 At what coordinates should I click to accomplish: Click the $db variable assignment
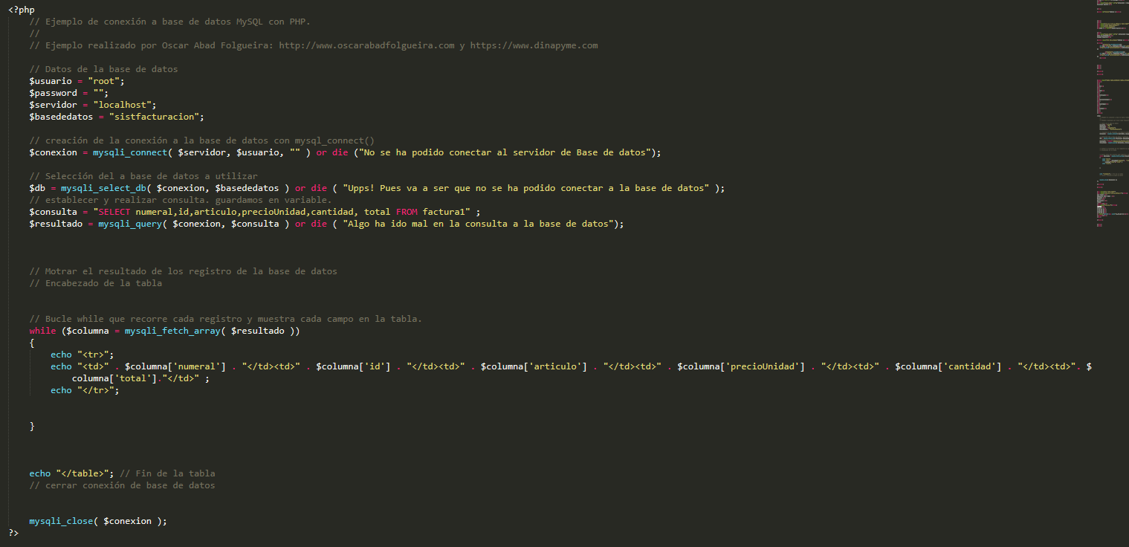click(x=37, y=188)
